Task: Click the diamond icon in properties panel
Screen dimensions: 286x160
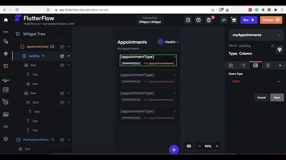Action: coord(279,49)
